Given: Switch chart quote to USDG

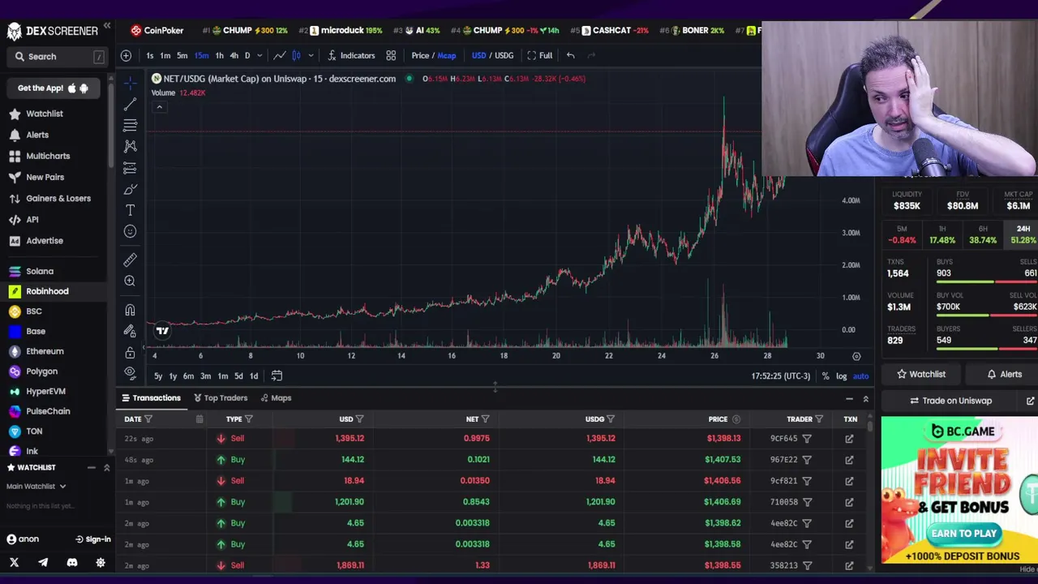Looking at the screenshot, I should (504, 55).
